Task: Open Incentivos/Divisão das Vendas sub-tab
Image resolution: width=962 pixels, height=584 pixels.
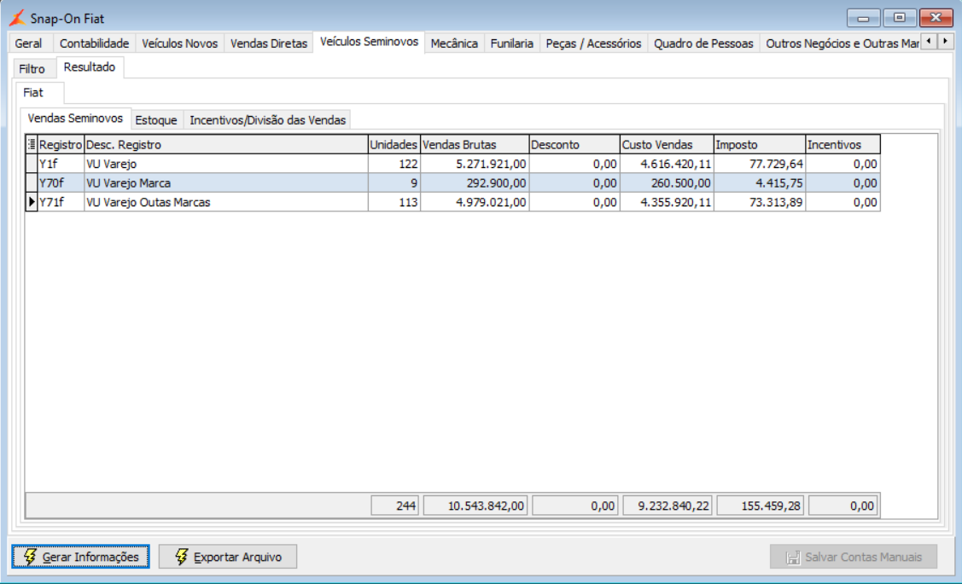Action: tap(267, 120)
